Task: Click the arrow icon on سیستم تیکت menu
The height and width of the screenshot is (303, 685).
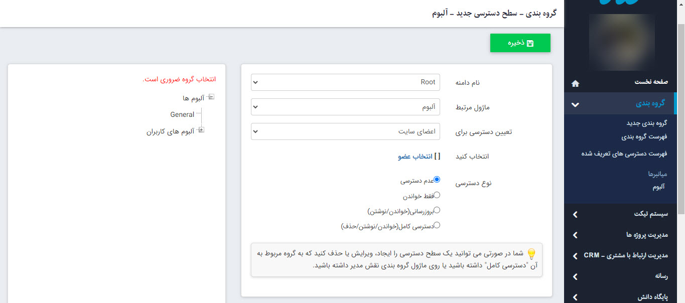Action: (x=575, y=215)
